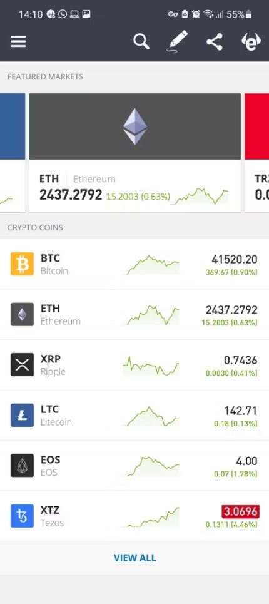269x604 pixels.
Task: Select the Bitcoin orange coin icon
Action: coord(22,264)
